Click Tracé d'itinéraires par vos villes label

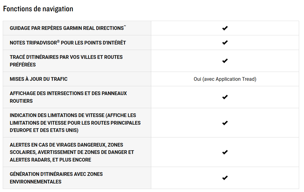(x=66, y=61)
